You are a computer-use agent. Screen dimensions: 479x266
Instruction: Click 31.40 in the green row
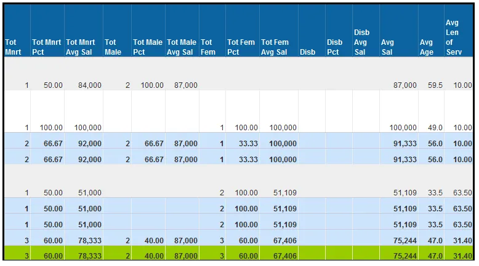pos(462,256)
